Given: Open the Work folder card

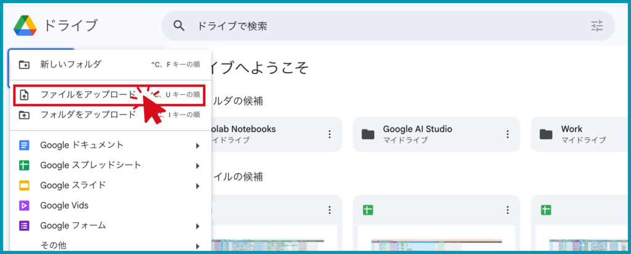Looking at the screenshot, I should pos(580,134).
